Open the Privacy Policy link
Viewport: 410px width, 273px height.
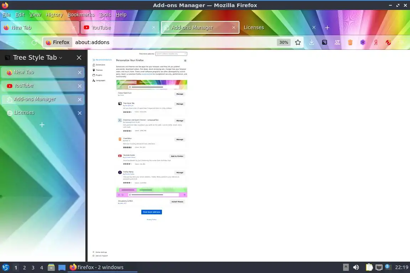pyautogui.click(x=151, y=219)
